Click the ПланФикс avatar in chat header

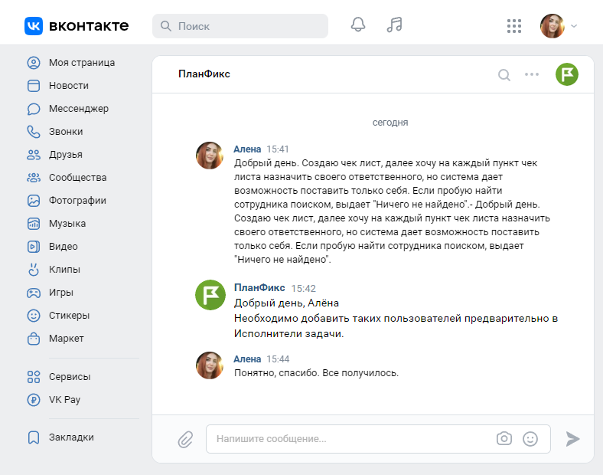point(567,74)
